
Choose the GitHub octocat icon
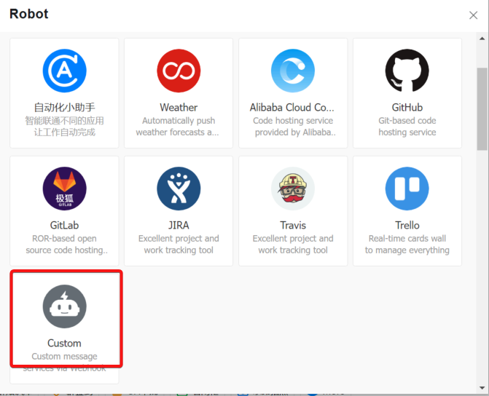coord(407,71)
